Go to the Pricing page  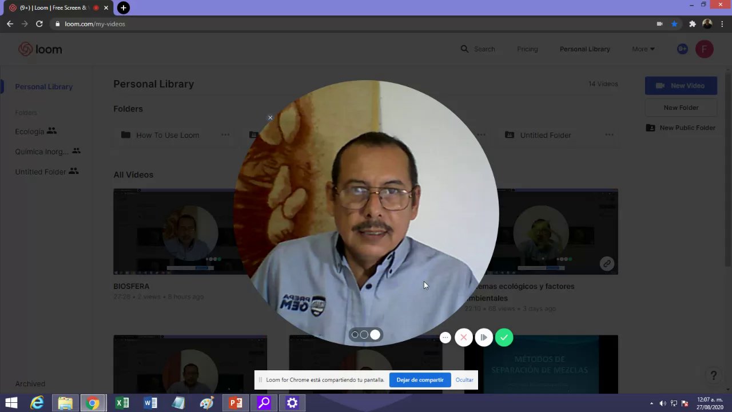pyautogui.click(x=527, y=49)
